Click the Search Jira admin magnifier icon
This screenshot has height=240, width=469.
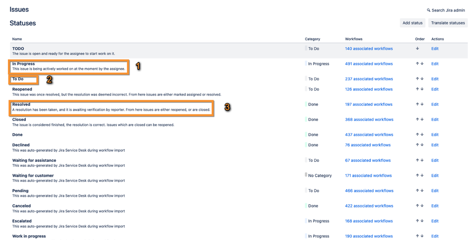(x=429, y=10)
